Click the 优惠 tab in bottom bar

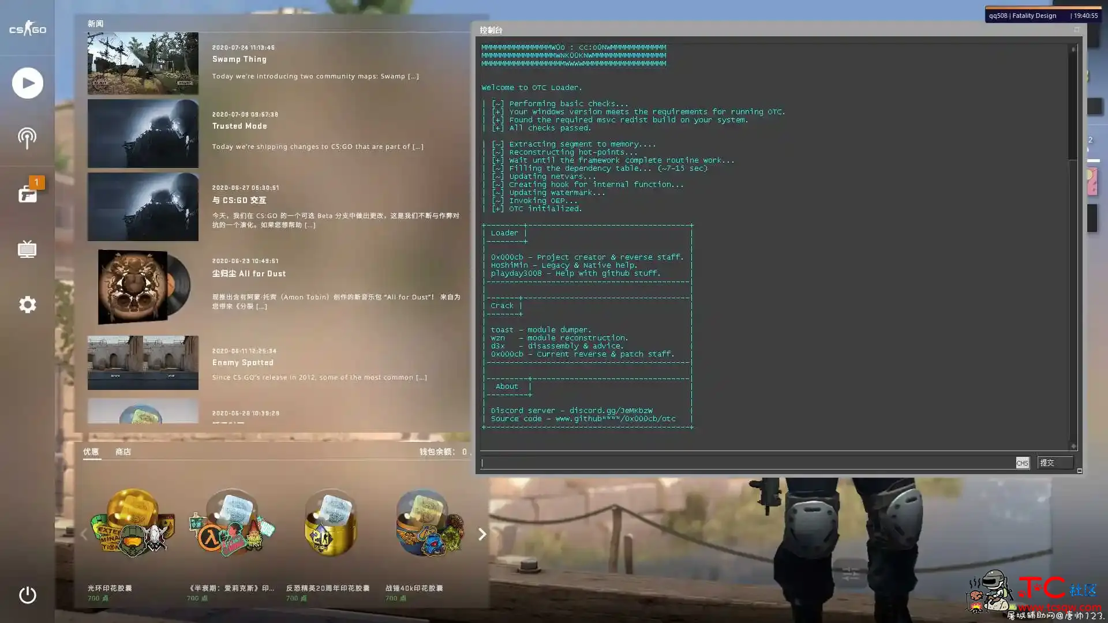point(91,452)
